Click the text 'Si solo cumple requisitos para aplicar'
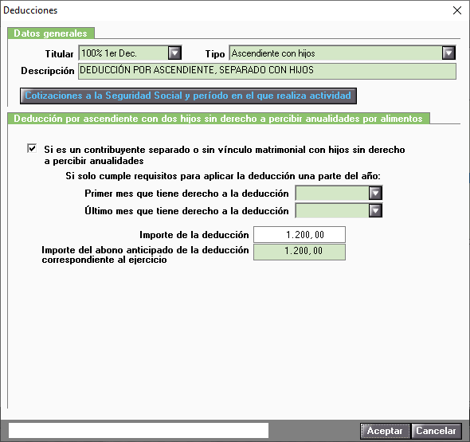Viewport: 470px width, 442px height. (223, 176)
